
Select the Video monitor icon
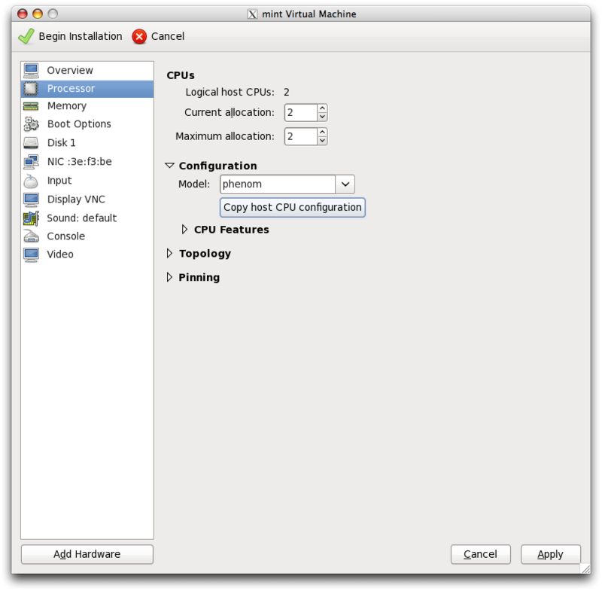pos(31,254)
